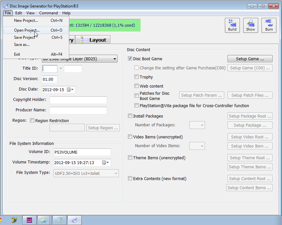The image size is (282, 225).
Task: Click Setup Theme Root ... button
Action: (x=250, y=158)
